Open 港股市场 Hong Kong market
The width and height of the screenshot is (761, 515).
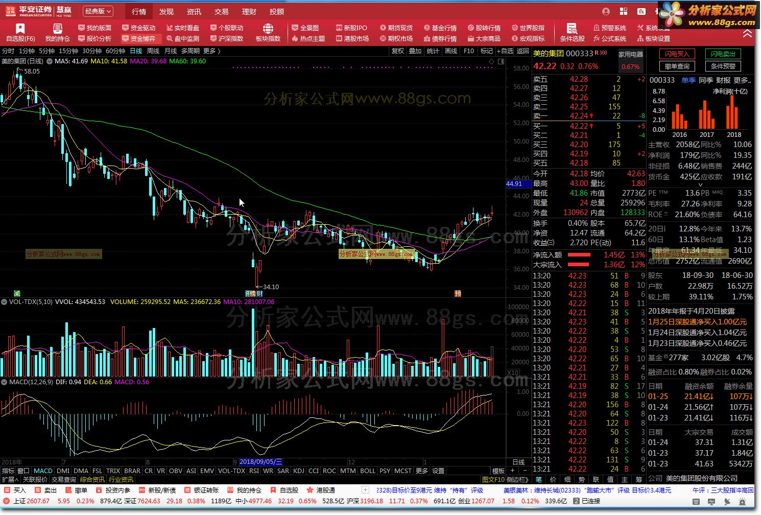[x=352, y=38]
